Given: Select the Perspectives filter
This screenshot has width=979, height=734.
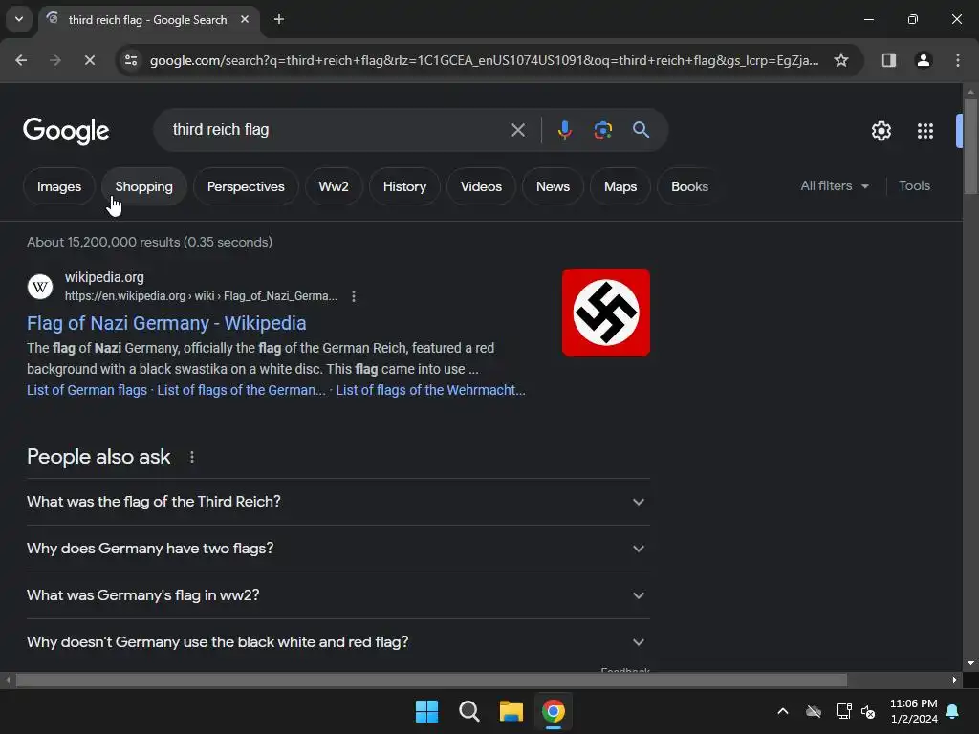Looking at the screenshot, I should (x=246, y=186).
